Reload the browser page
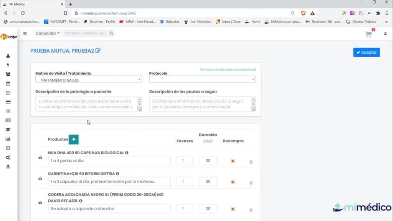This screenshot has width=393, height=221. [x=23, y=13]
